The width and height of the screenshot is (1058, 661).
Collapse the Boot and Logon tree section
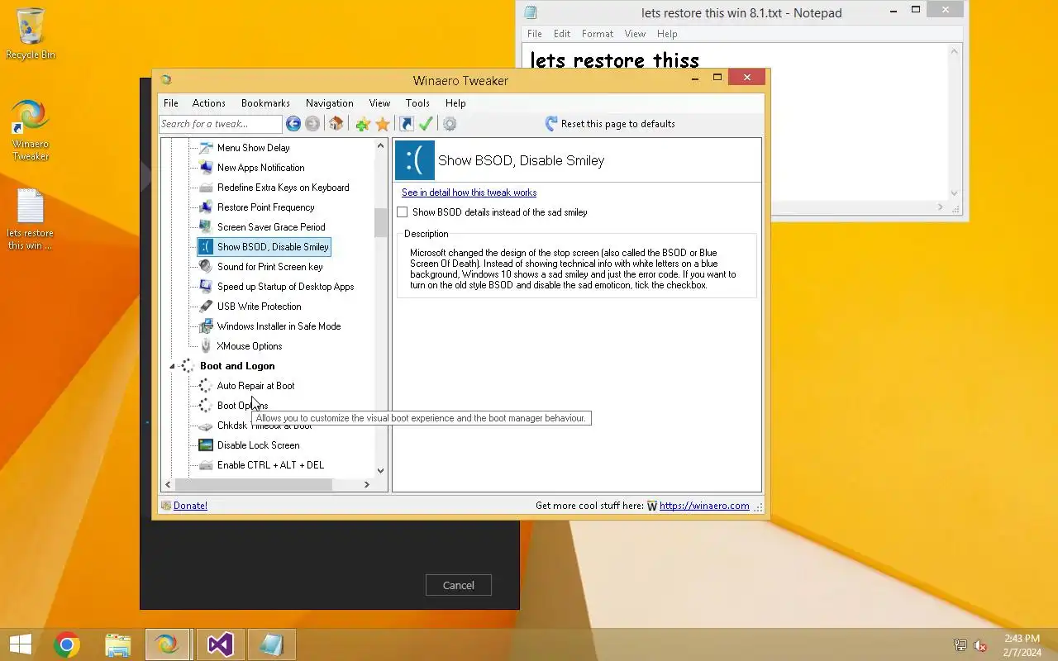[173, 366]
